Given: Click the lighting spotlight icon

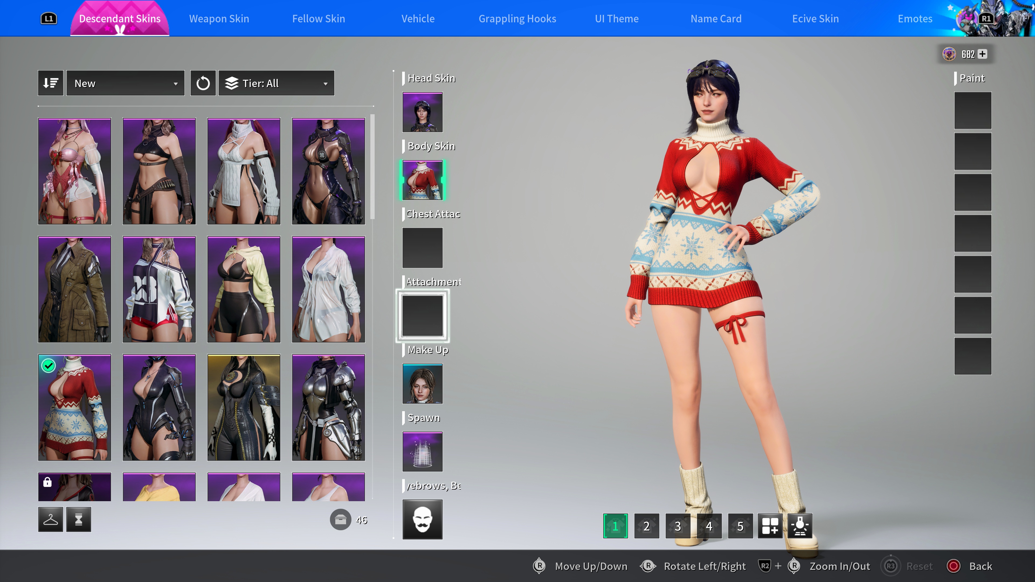Looking at the screenshot, I should [x=799, y=526].
